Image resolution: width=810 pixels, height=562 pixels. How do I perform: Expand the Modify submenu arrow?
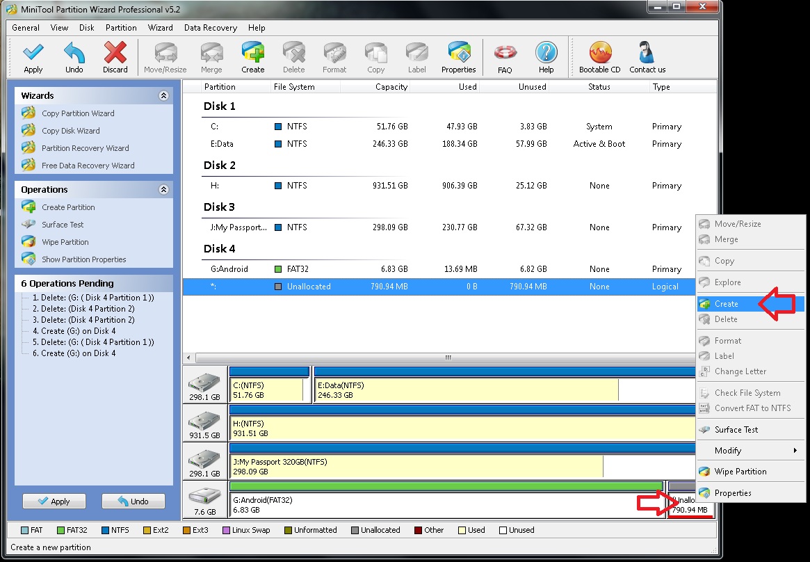coord(795,451)
